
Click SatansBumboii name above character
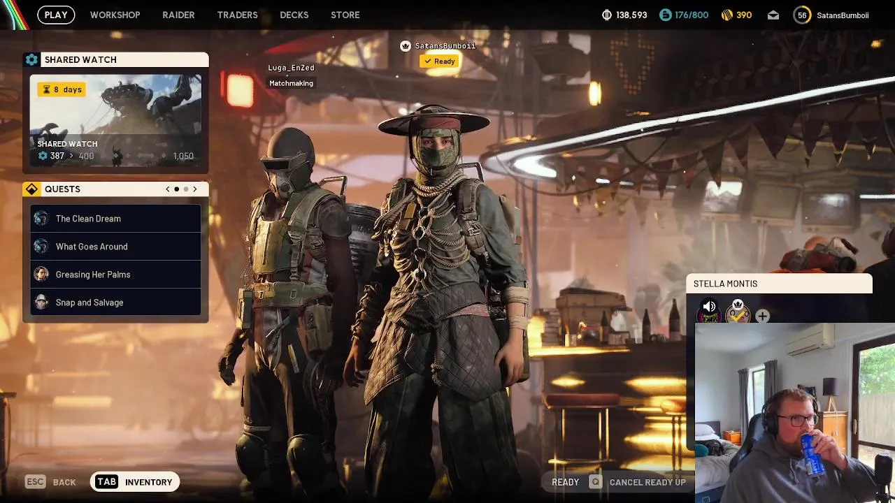click(x=445, y=46)
